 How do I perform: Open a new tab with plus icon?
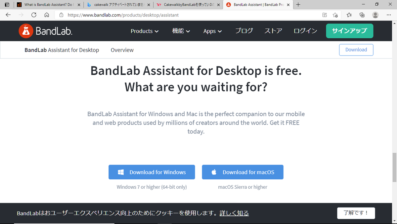click(298, 5)
